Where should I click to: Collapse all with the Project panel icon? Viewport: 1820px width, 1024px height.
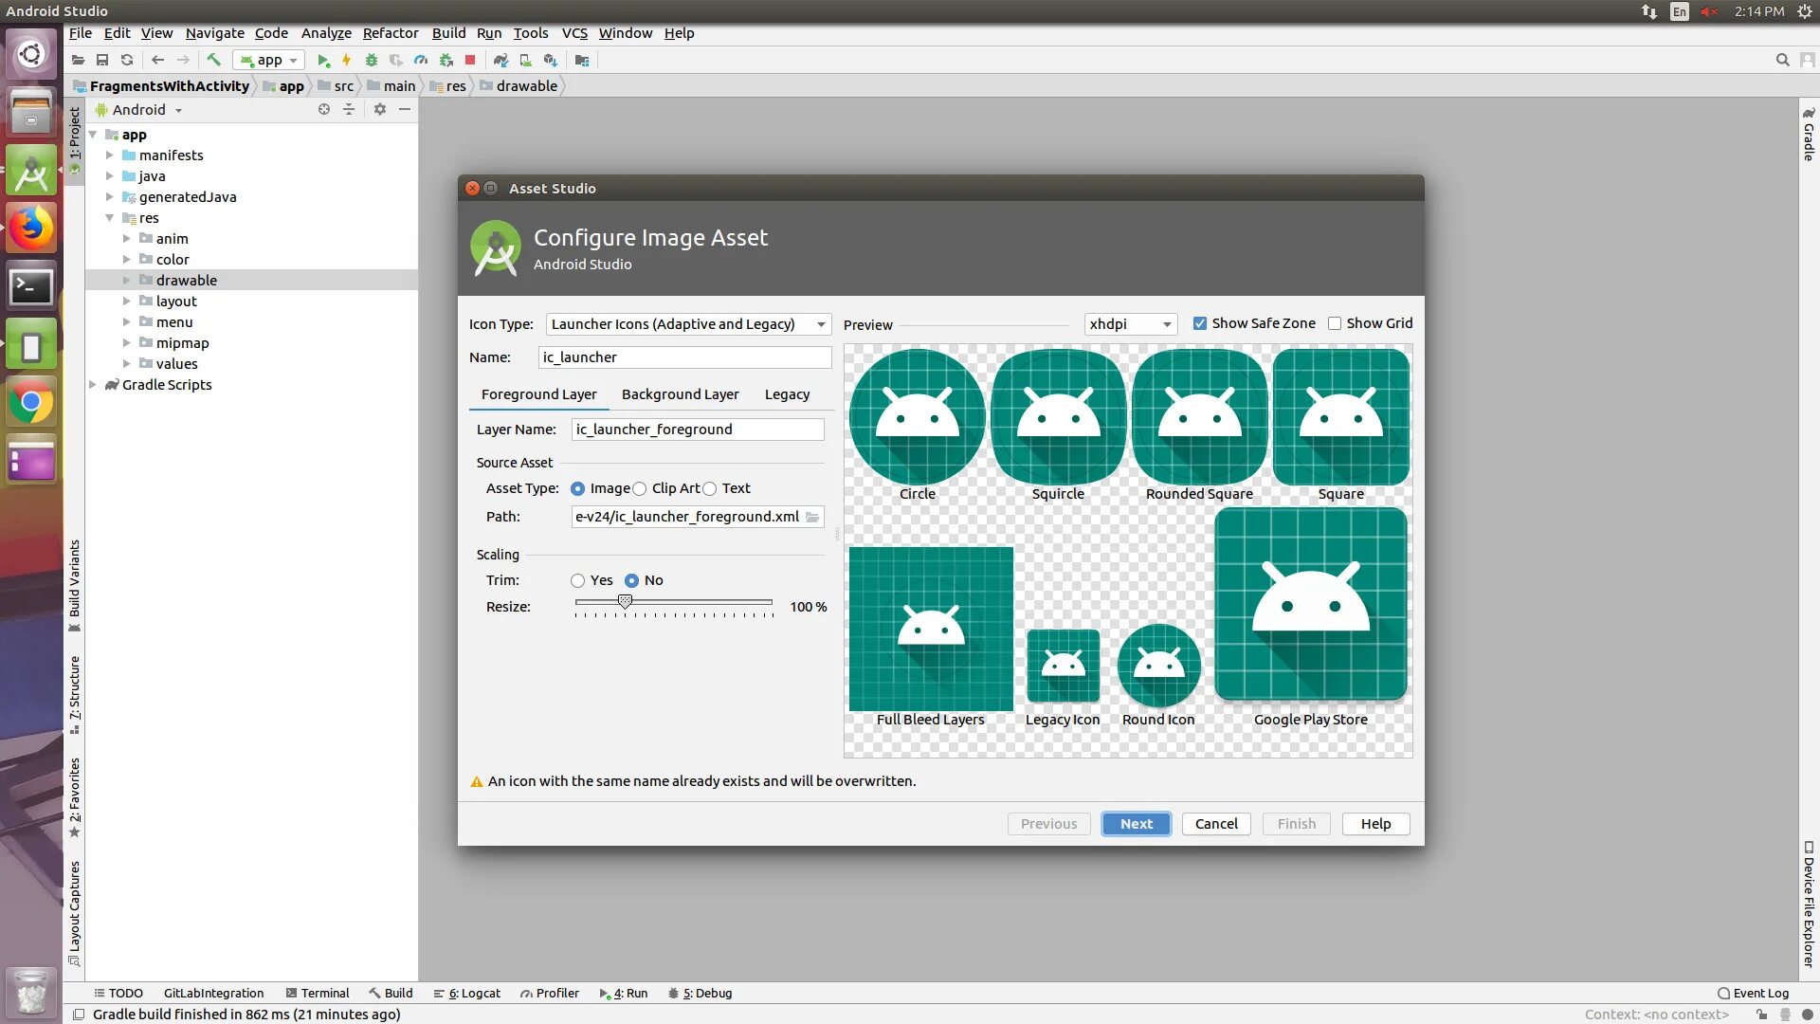(x=349, y=109)
